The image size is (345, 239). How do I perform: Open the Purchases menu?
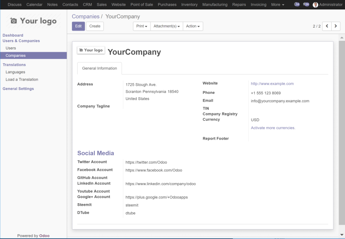click(x=167, y=5)
